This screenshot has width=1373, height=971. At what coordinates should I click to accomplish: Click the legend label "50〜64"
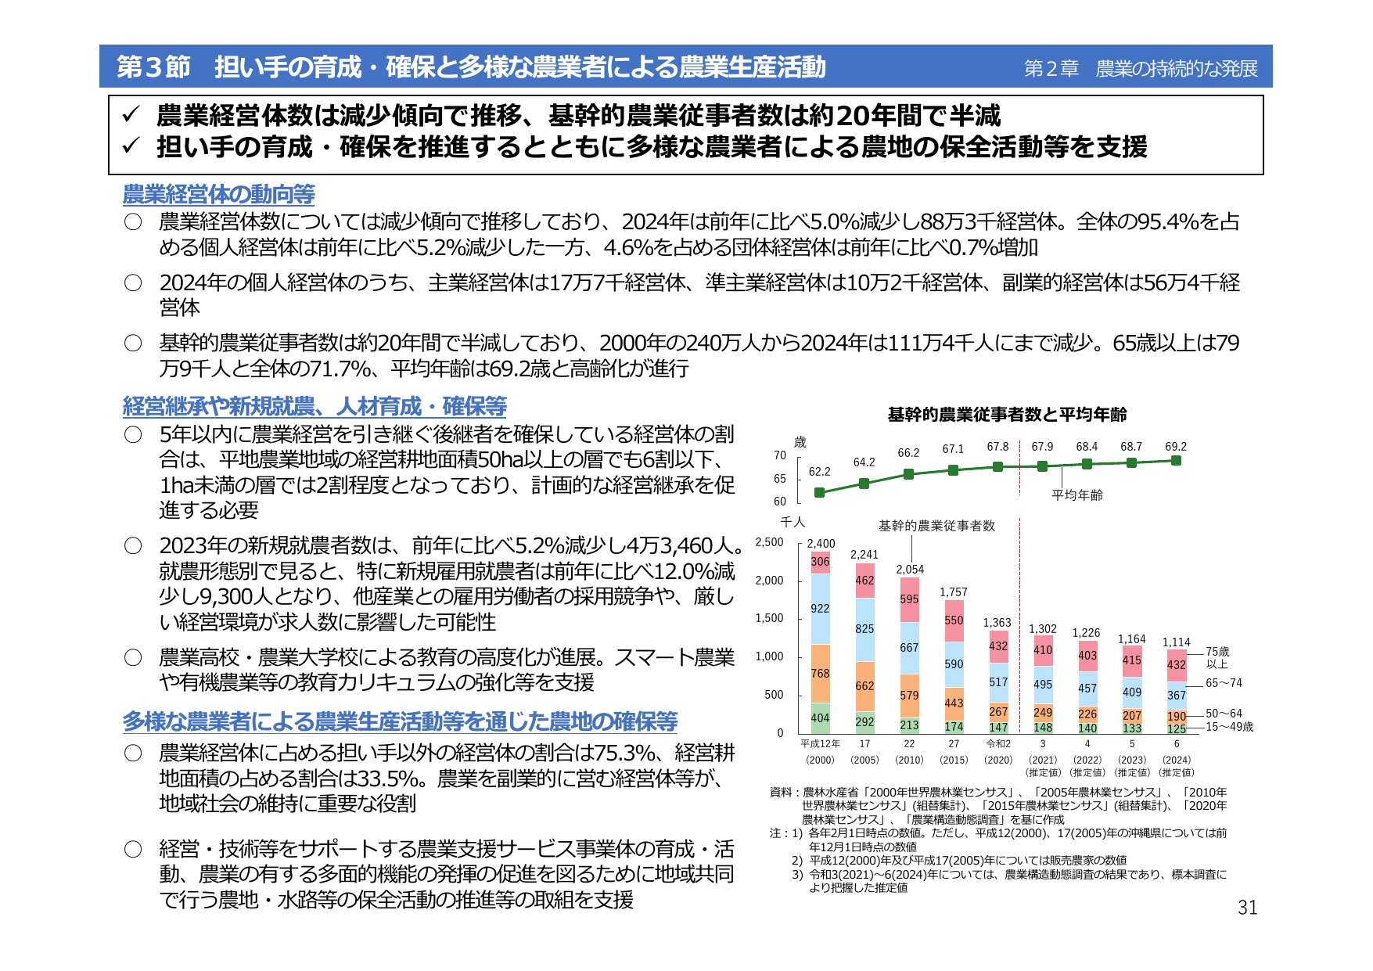coord(1224,714)
